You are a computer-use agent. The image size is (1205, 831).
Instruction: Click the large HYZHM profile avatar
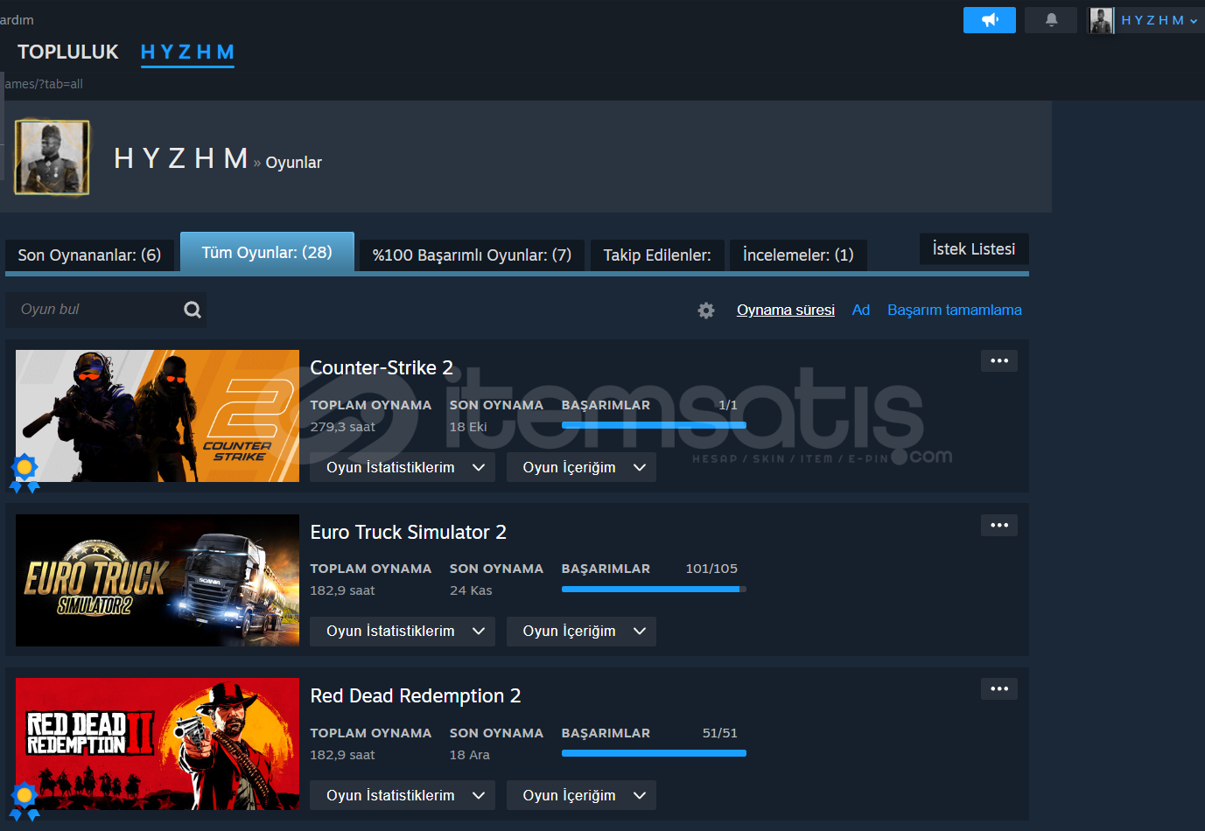point(53,157)
